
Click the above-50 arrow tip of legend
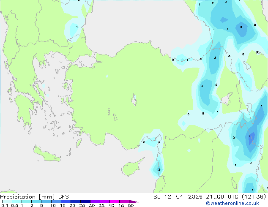point(134,202)
